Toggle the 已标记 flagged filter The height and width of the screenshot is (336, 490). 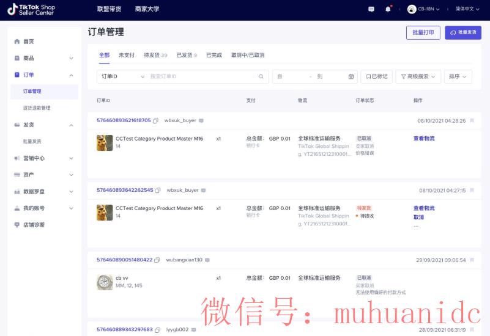tap(377, 76)
